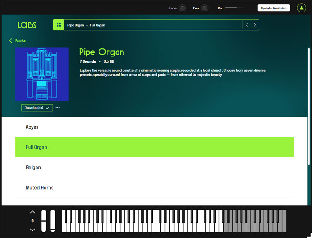Click the Downloaded button
Viewport: 312px width, 238px height.
point(37,108)
